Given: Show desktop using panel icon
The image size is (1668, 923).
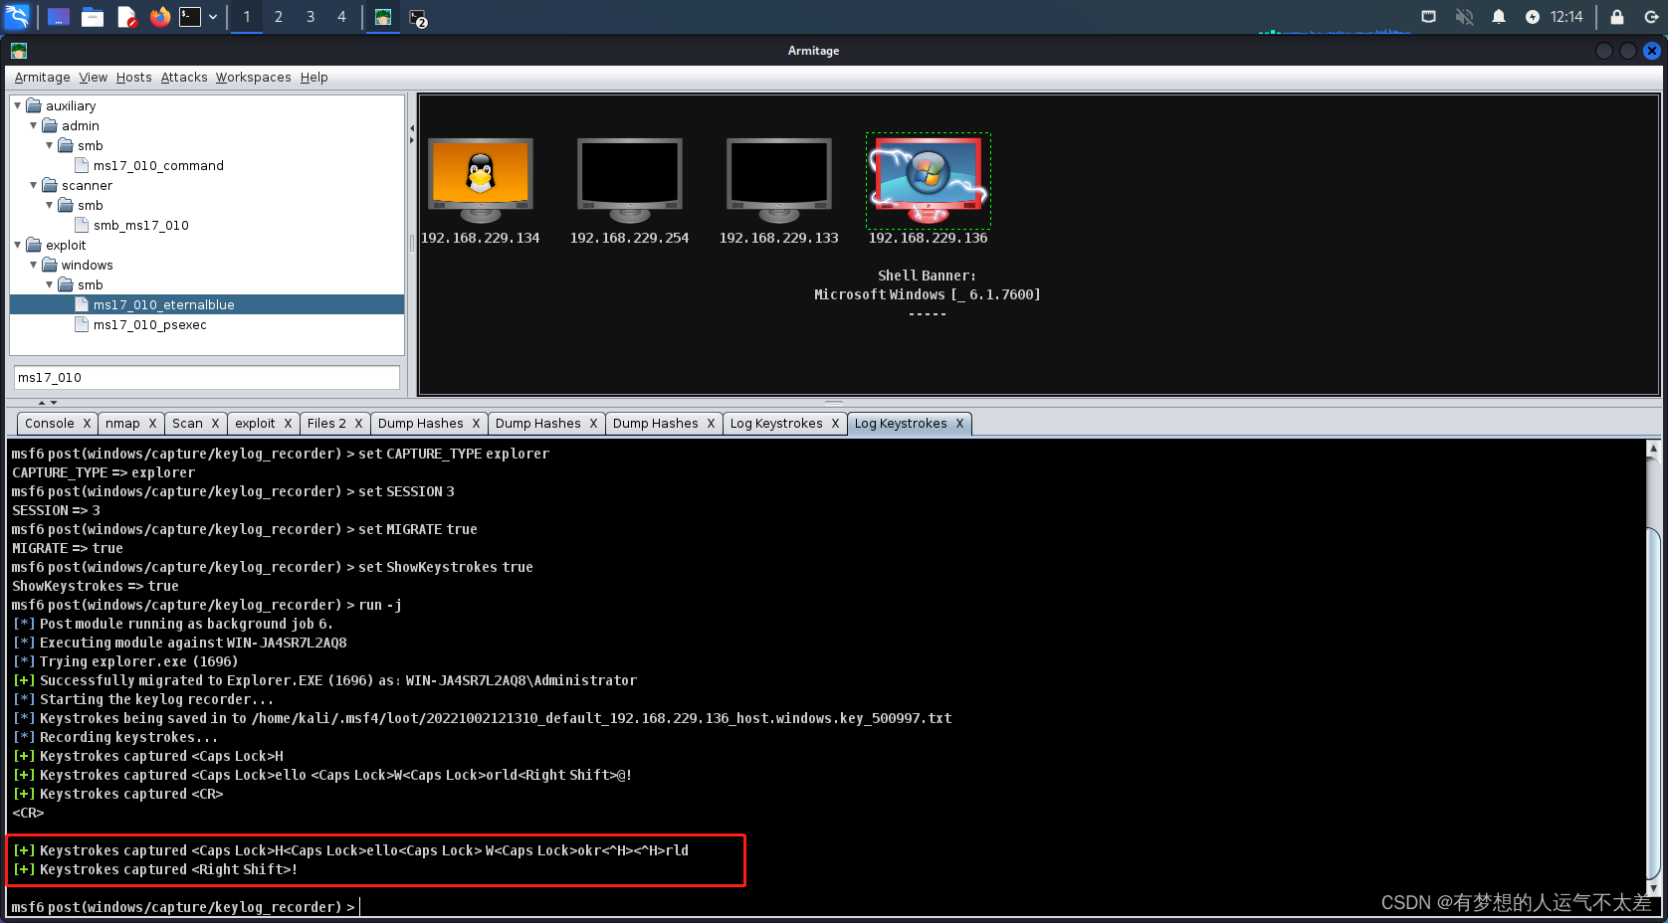Looking at the screenshot, I should [59, 17].
